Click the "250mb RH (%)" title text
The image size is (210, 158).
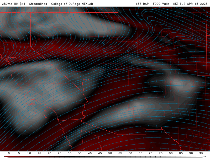pyautogui.click(x=13, y=4)
